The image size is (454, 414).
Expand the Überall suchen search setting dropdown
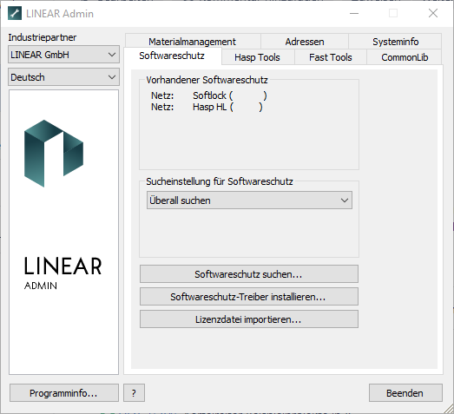click(249, 200)
